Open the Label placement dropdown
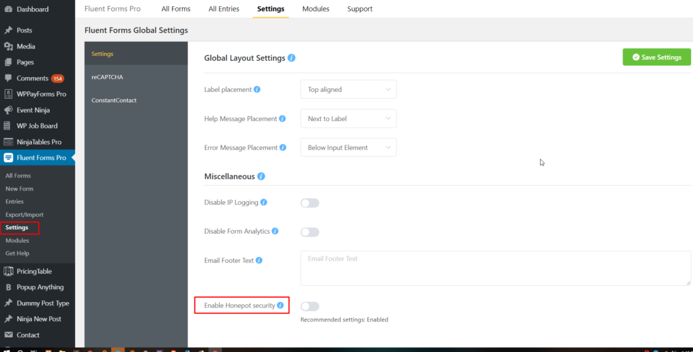This screenshot has width=693, height=352. (349, 90)
